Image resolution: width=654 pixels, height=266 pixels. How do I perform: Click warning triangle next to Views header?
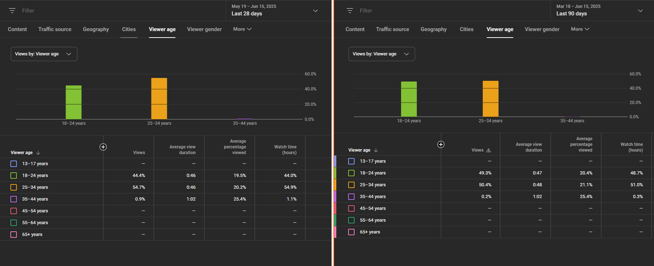[489, 151]
